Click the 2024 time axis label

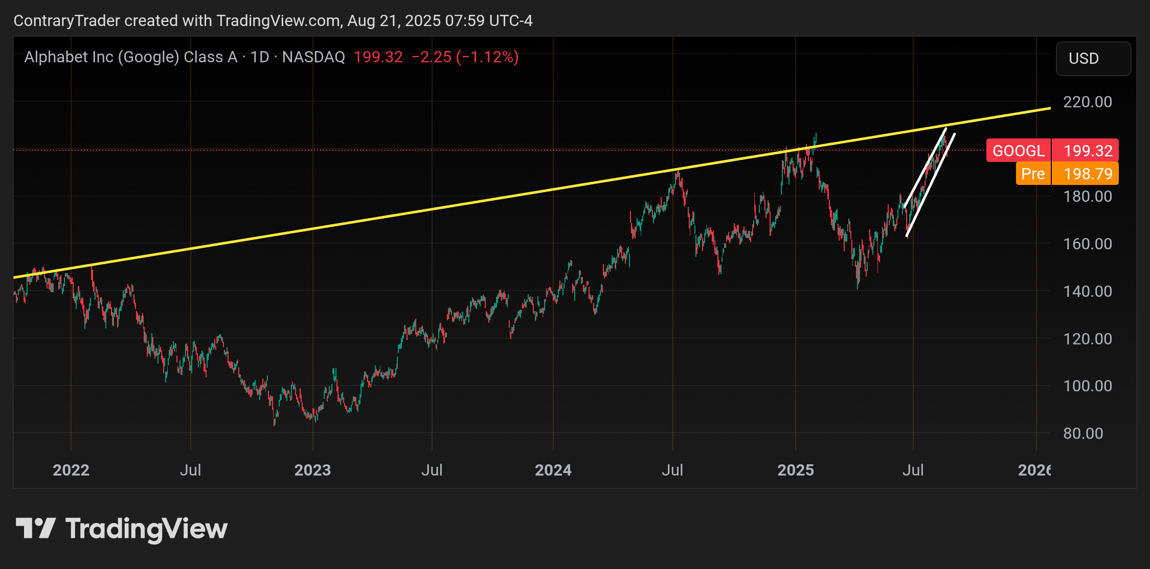point(553,470)
